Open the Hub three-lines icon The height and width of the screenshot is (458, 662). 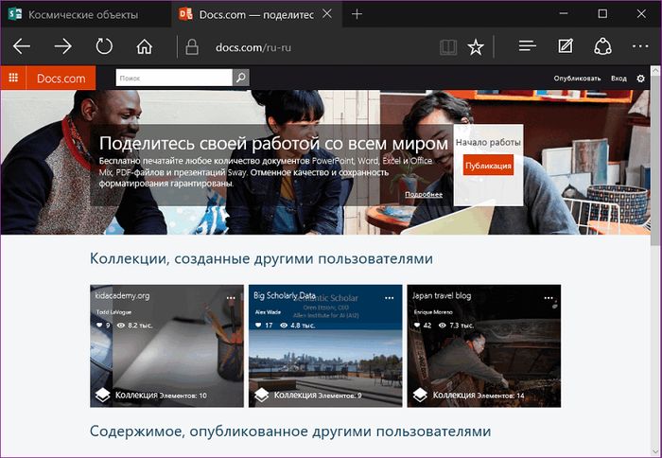pyautogui.click(x=528, y=47)
